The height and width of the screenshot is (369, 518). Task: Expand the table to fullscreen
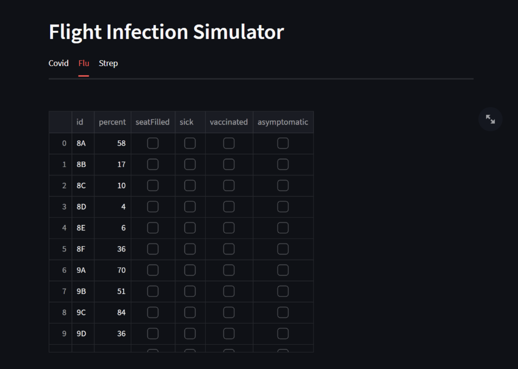pyautogui.click(x=490, y=119)
